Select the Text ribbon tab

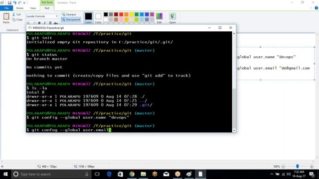pyautogui.click(x=47, y=8)
